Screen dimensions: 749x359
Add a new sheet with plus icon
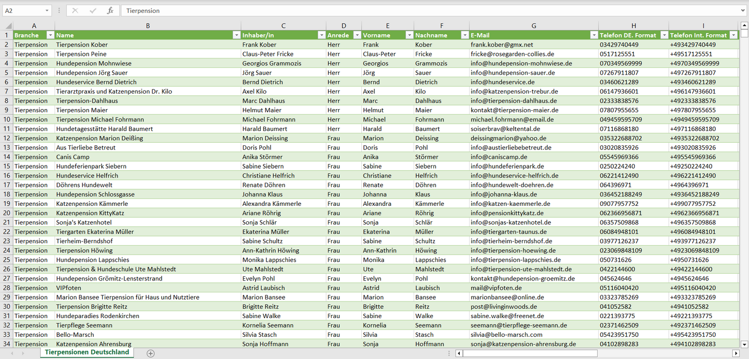(150, 353)
